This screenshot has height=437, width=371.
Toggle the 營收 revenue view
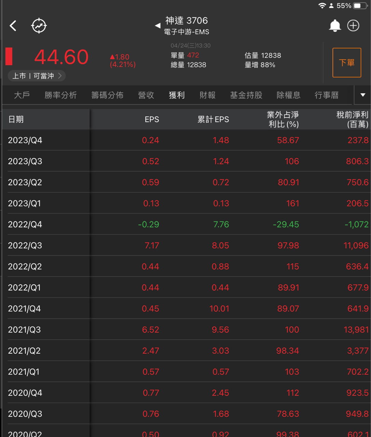point(146,95)
